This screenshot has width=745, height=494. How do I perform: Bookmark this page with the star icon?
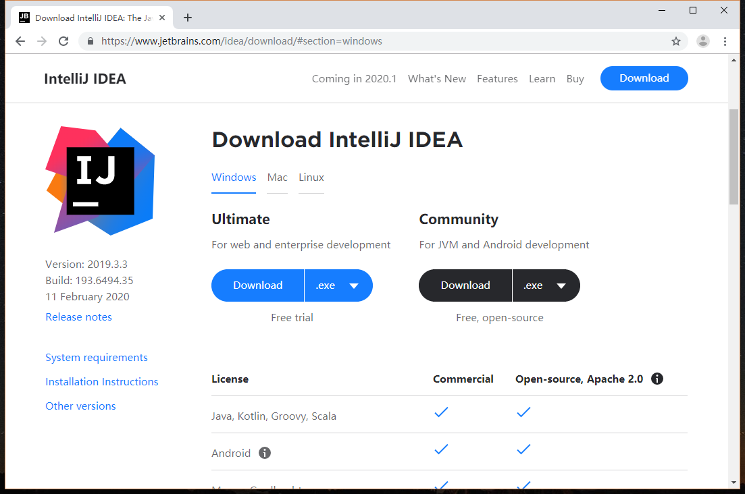(676, 41)
